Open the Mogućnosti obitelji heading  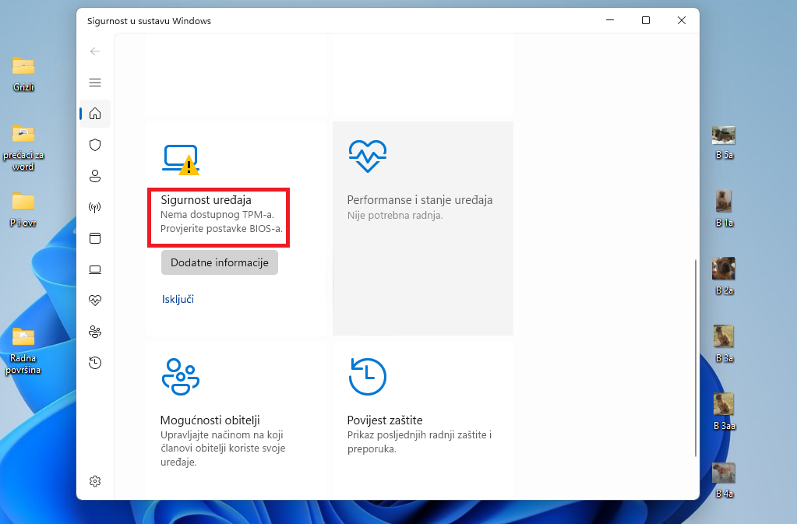[x=210, y=420]
